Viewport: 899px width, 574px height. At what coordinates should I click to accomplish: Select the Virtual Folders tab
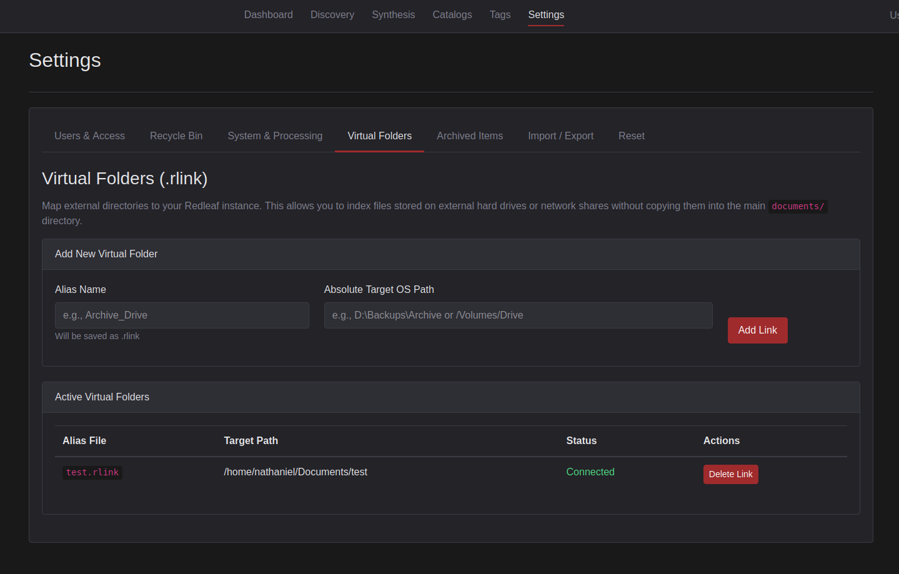pyautogui.click(x=379, y=136)
